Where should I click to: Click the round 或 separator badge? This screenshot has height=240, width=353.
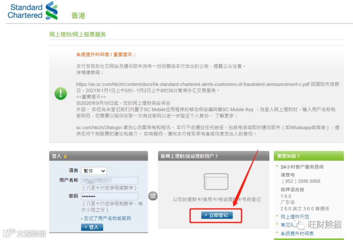coord(153,196)
